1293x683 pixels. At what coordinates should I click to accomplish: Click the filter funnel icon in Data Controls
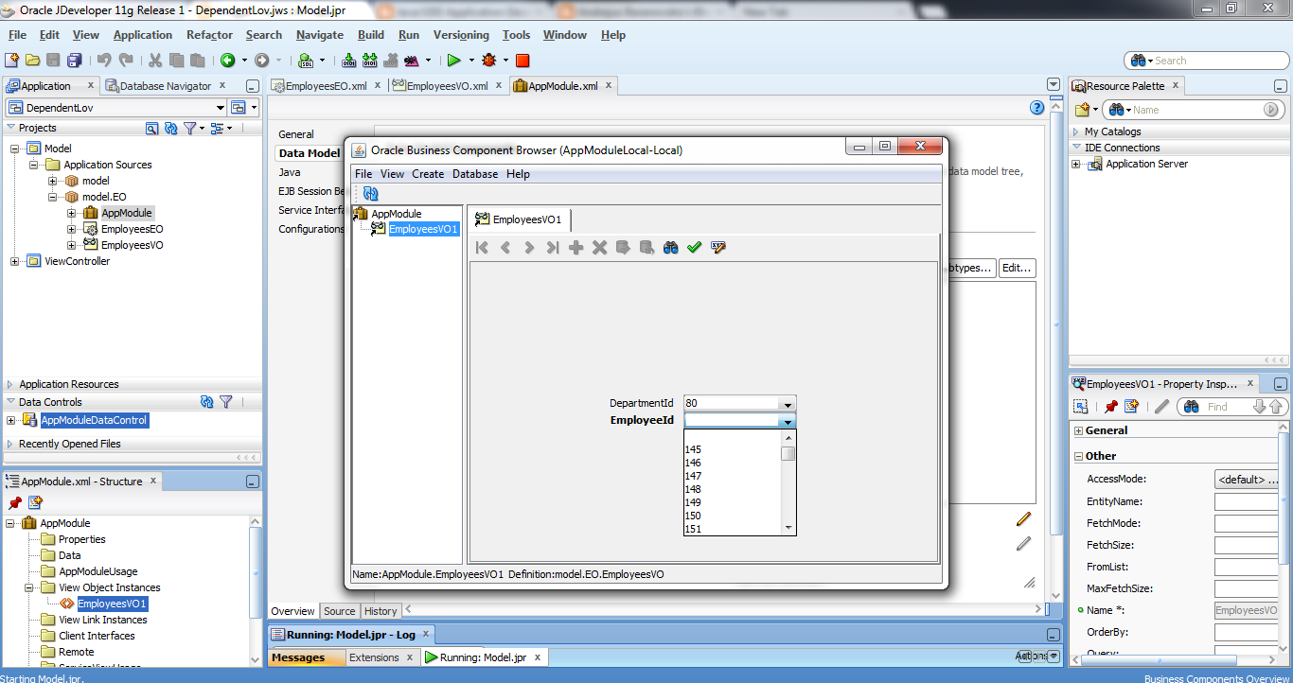tap(226, 402)
